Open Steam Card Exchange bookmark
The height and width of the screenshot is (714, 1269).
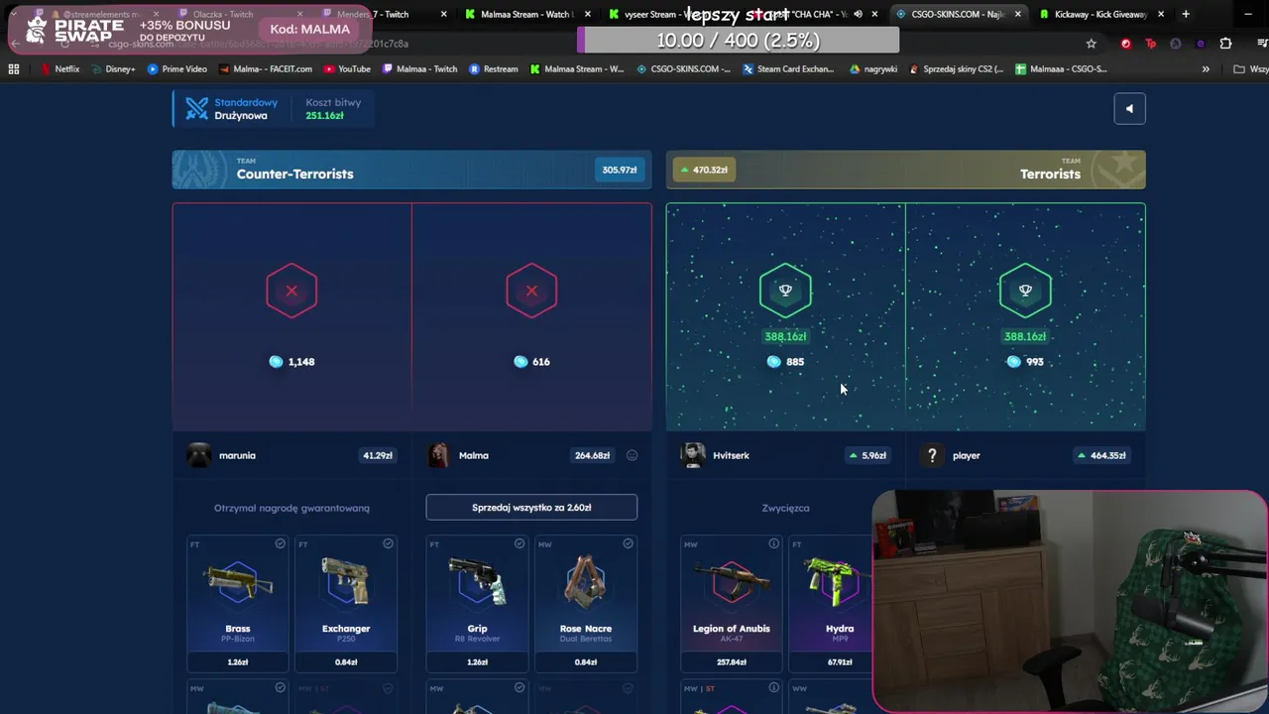click(788, 69)
